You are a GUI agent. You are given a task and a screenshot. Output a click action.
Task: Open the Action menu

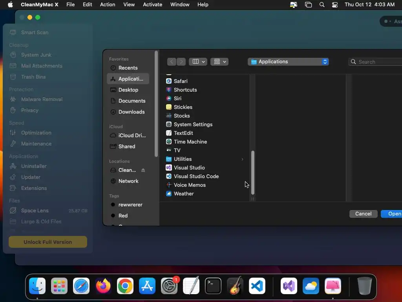tap(108, 5)
